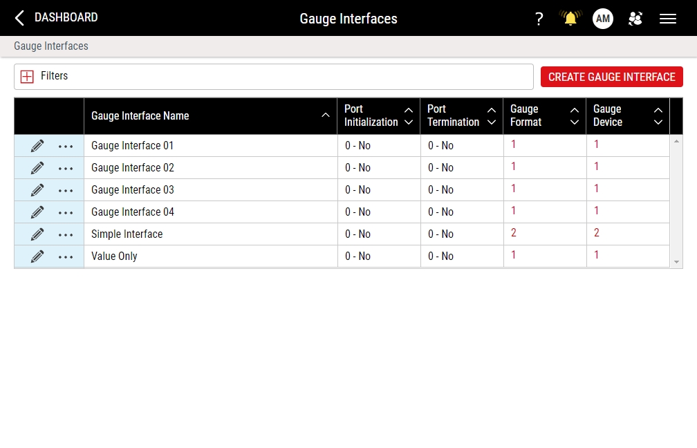Open the DASHBOARD menu item
This screenshot has height=448, width=697.
coord(66,17)
